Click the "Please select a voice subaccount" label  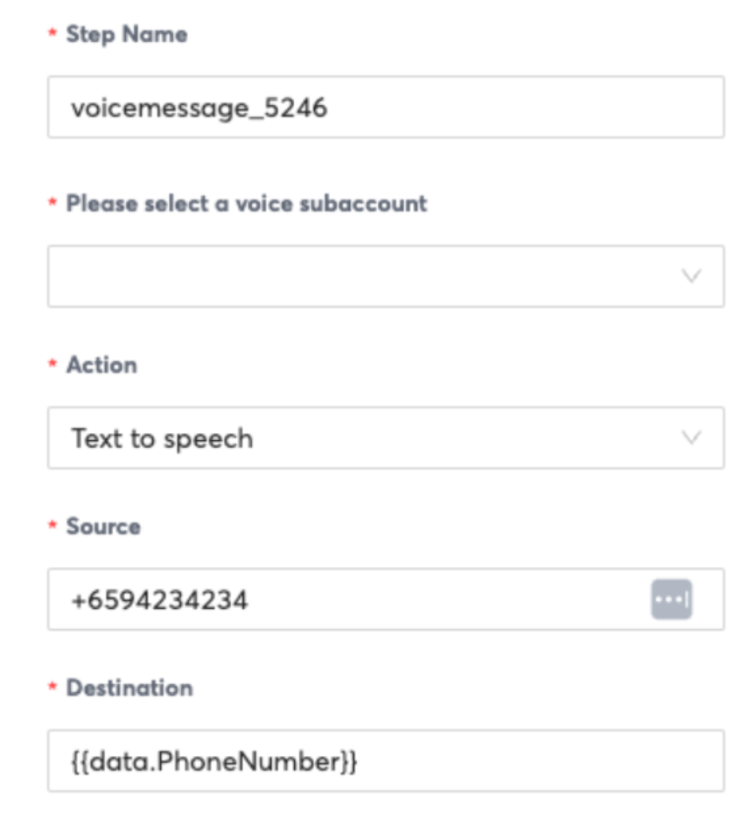[x=247, y=203]
